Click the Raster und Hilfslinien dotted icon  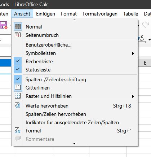(x=18, y=96)
